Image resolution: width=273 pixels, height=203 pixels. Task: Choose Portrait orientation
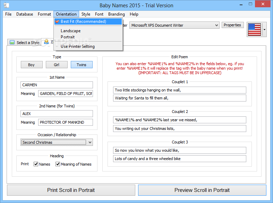point(88,37)
